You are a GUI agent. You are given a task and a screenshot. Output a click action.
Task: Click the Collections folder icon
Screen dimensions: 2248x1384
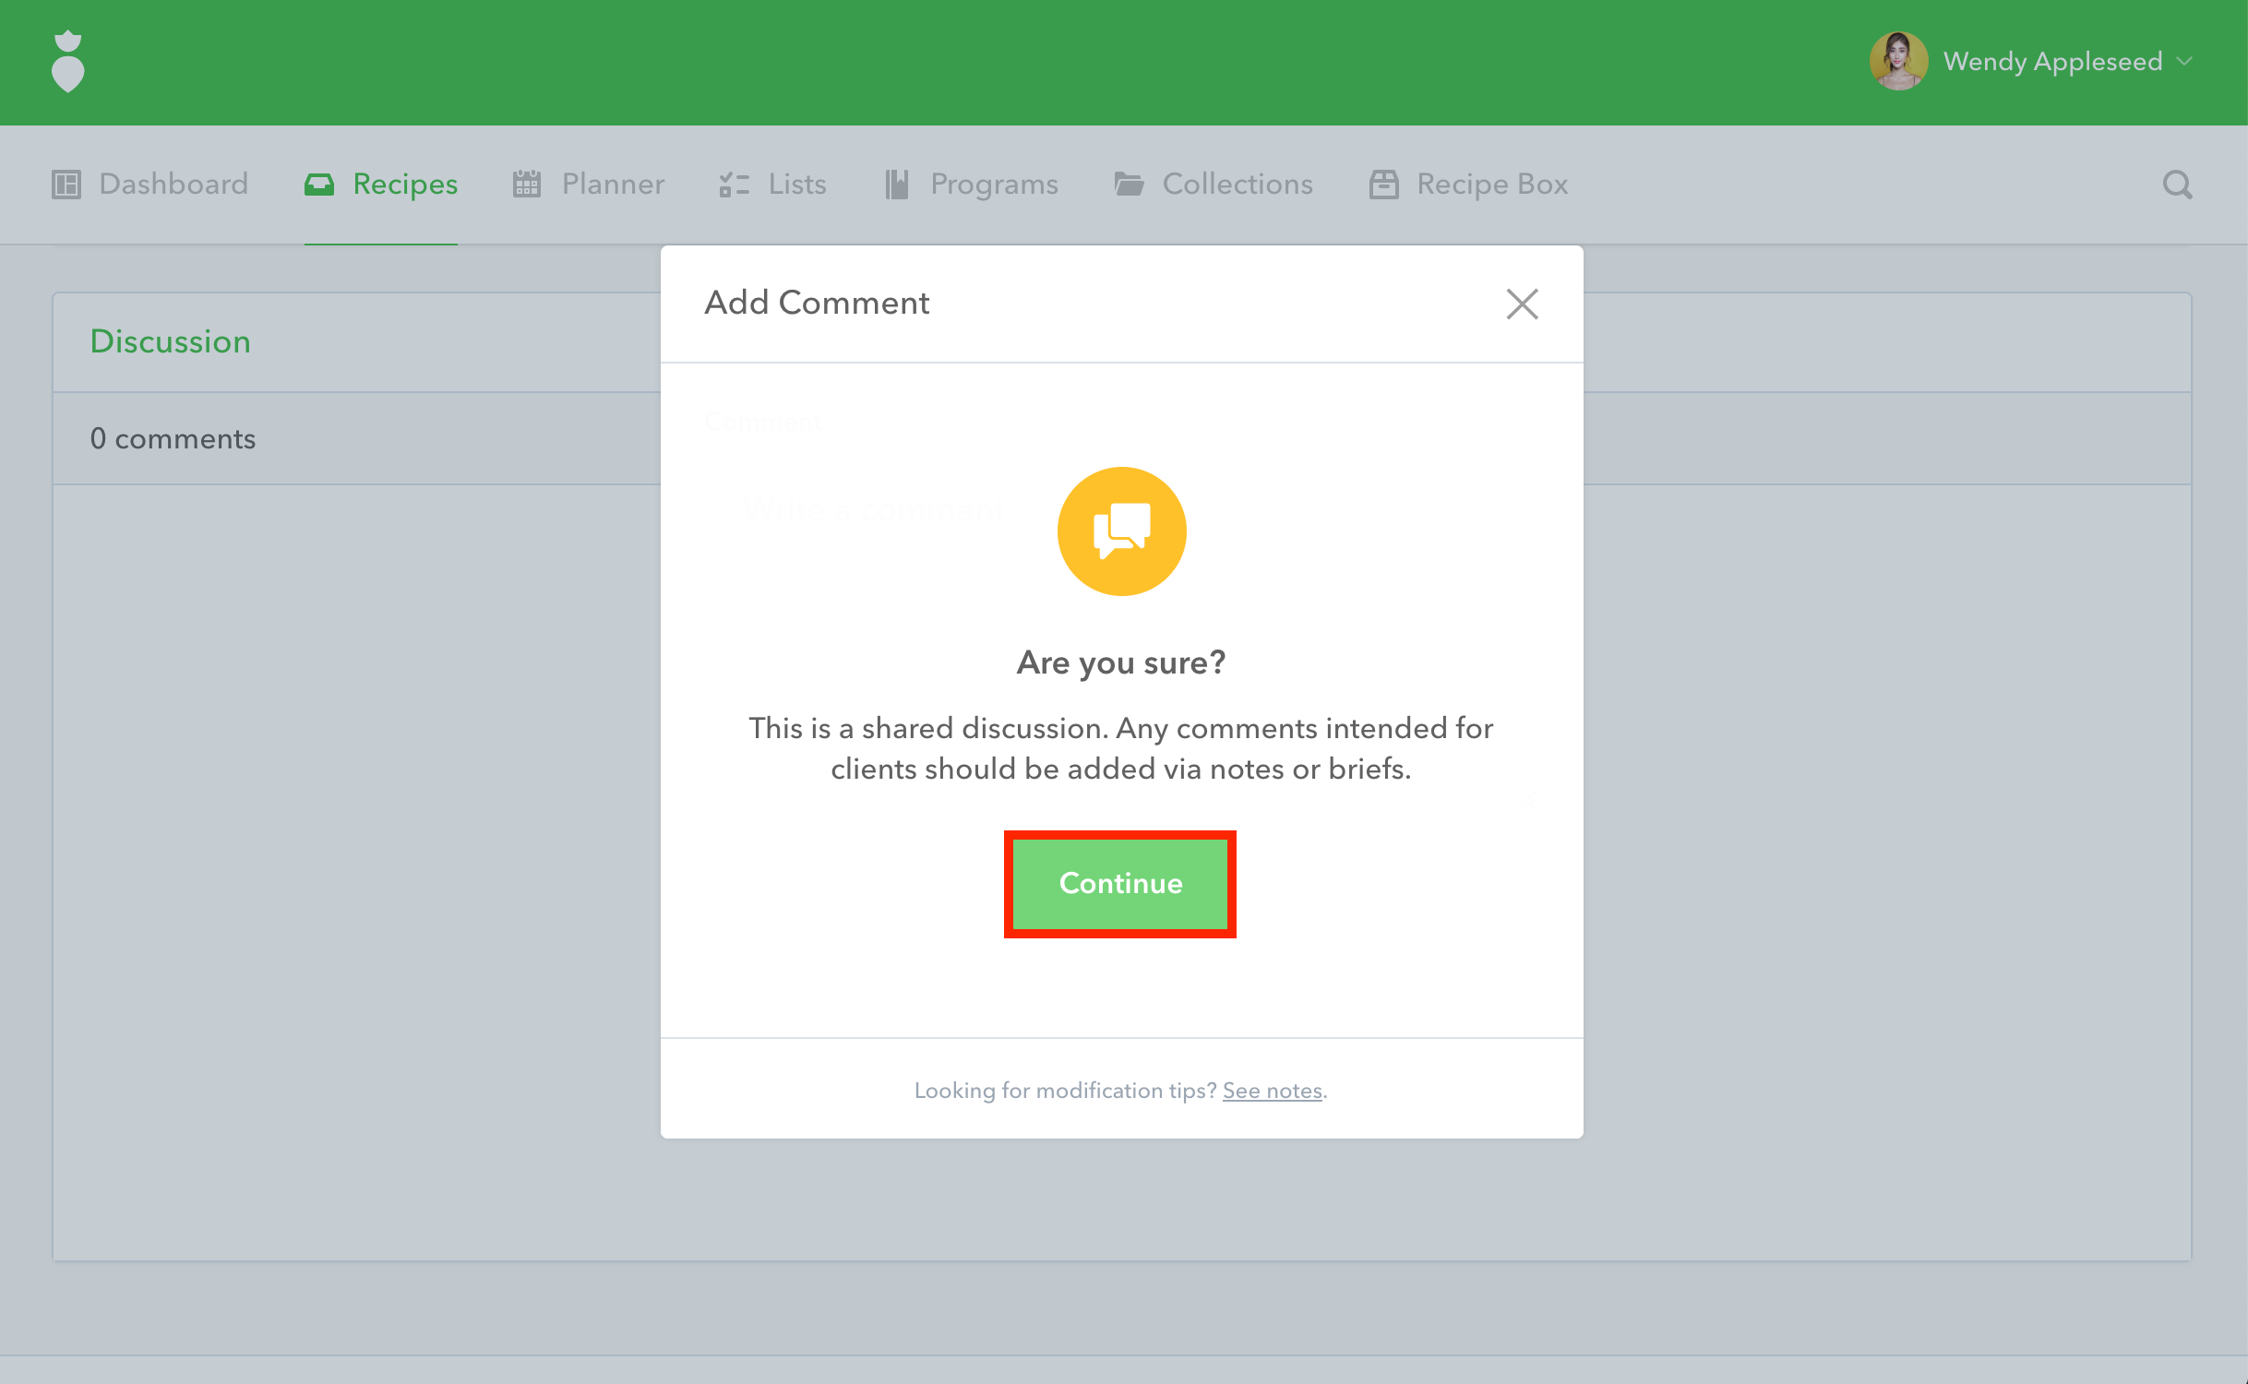[1129, 185]
